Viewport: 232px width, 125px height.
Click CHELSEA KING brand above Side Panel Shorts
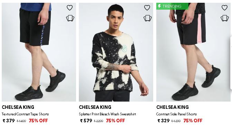(x=173, y=107)
